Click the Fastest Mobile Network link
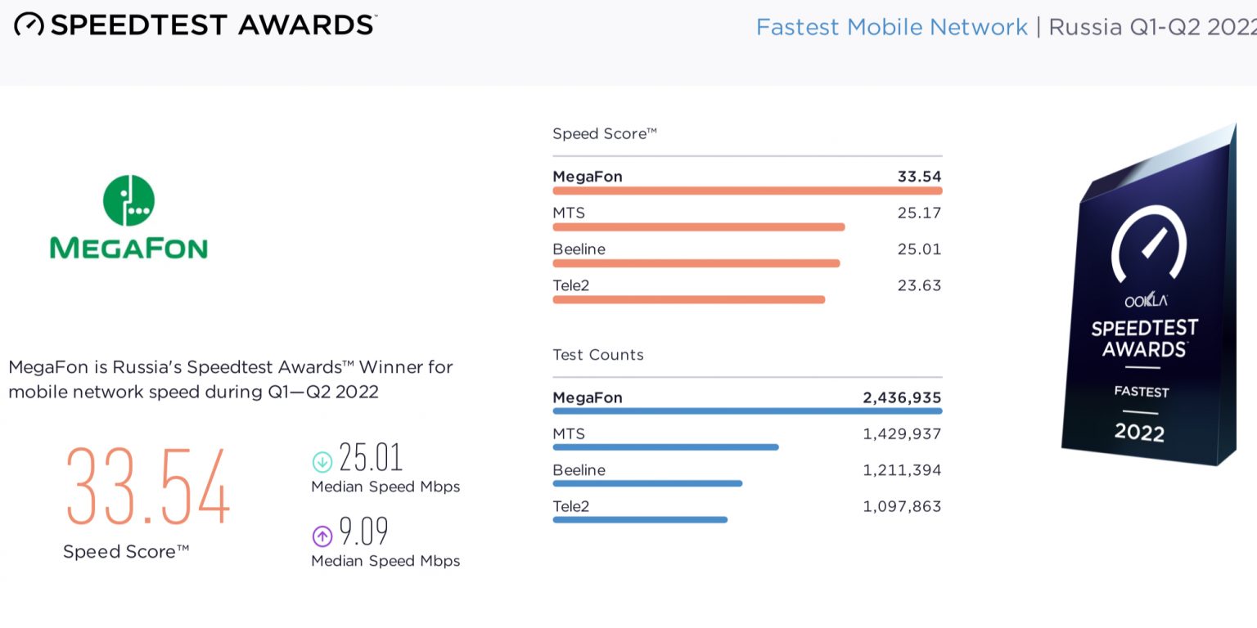The image size is (1257, 628). click(891, 27)
